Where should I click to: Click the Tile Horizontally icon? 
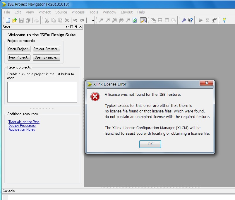160,20
